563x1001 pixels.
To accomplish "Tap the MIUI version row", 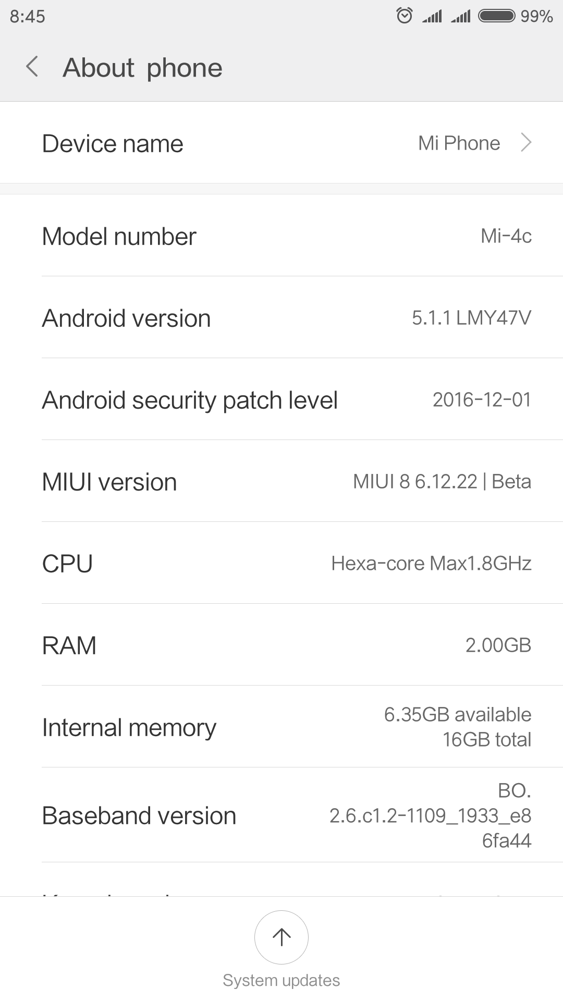I will 281,482.
